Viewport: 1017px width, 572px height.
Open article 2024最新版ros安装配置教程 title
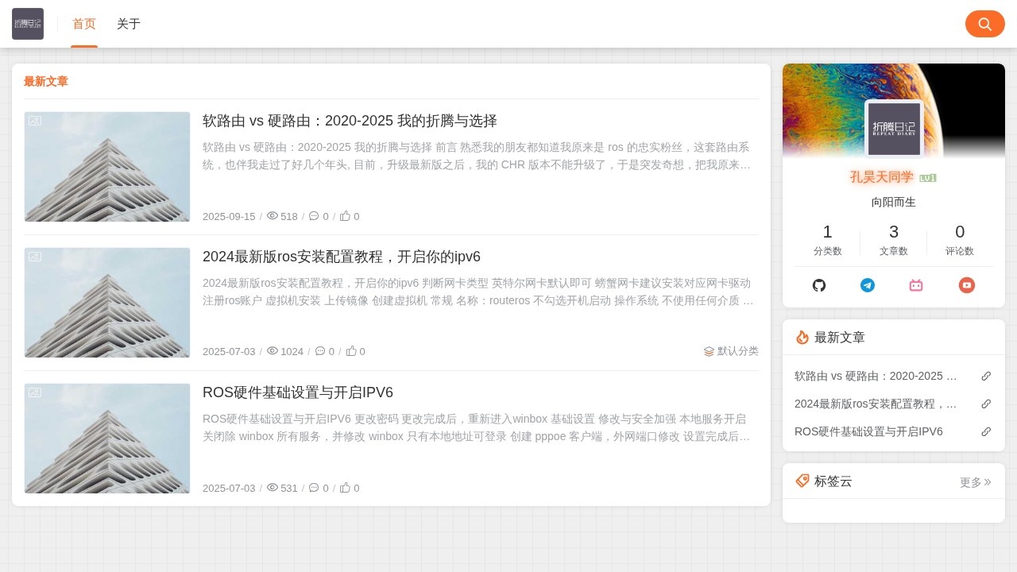(342, 257)
